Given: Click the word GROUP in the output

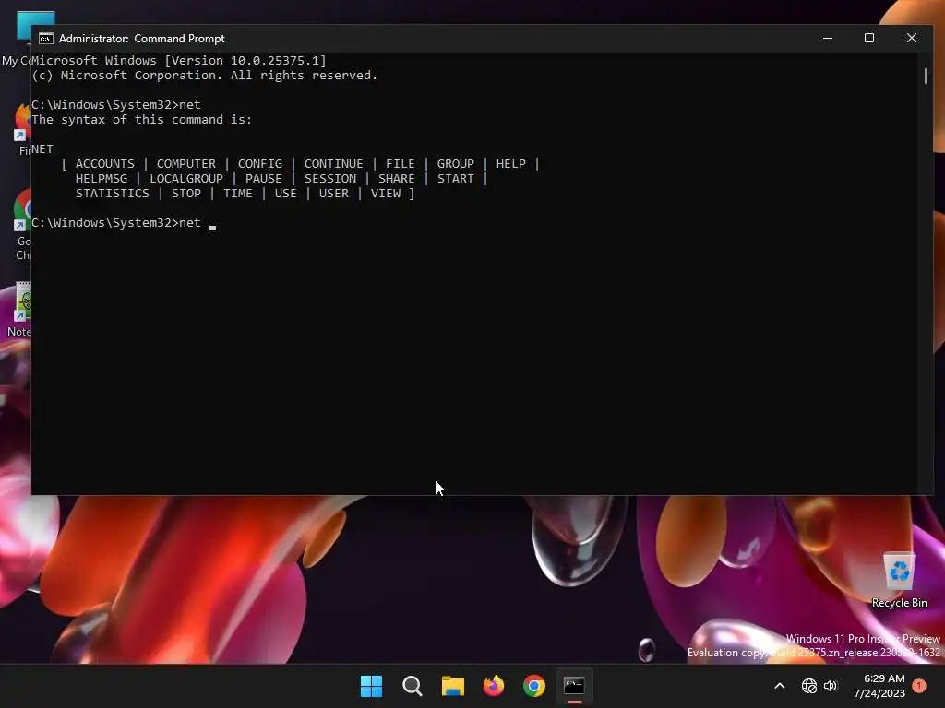Looking at the screenshot, I should pos(456,164).
